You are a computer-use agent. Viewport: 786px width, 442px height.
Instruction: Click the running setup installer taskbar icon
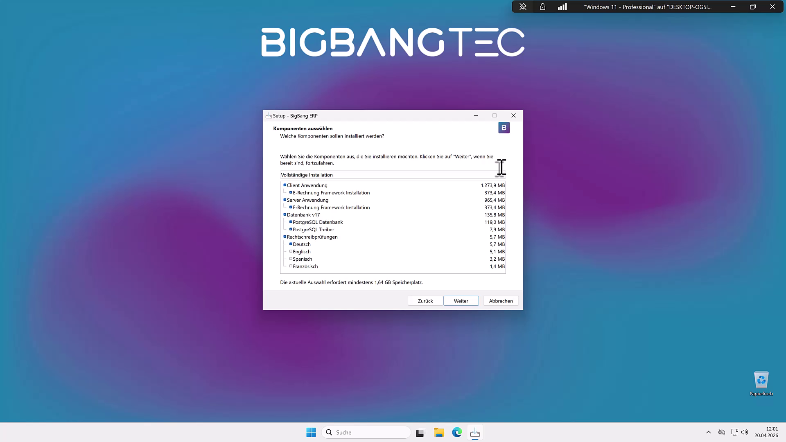[475, 432]
